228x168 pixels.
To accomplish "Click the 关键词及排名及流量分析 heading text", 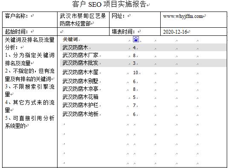I will click(29, 43).
